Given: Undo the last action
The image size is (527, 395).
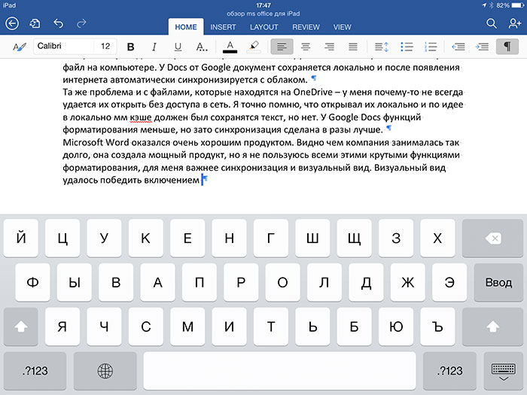Looking at the screenshot, I should click(59, 24).
